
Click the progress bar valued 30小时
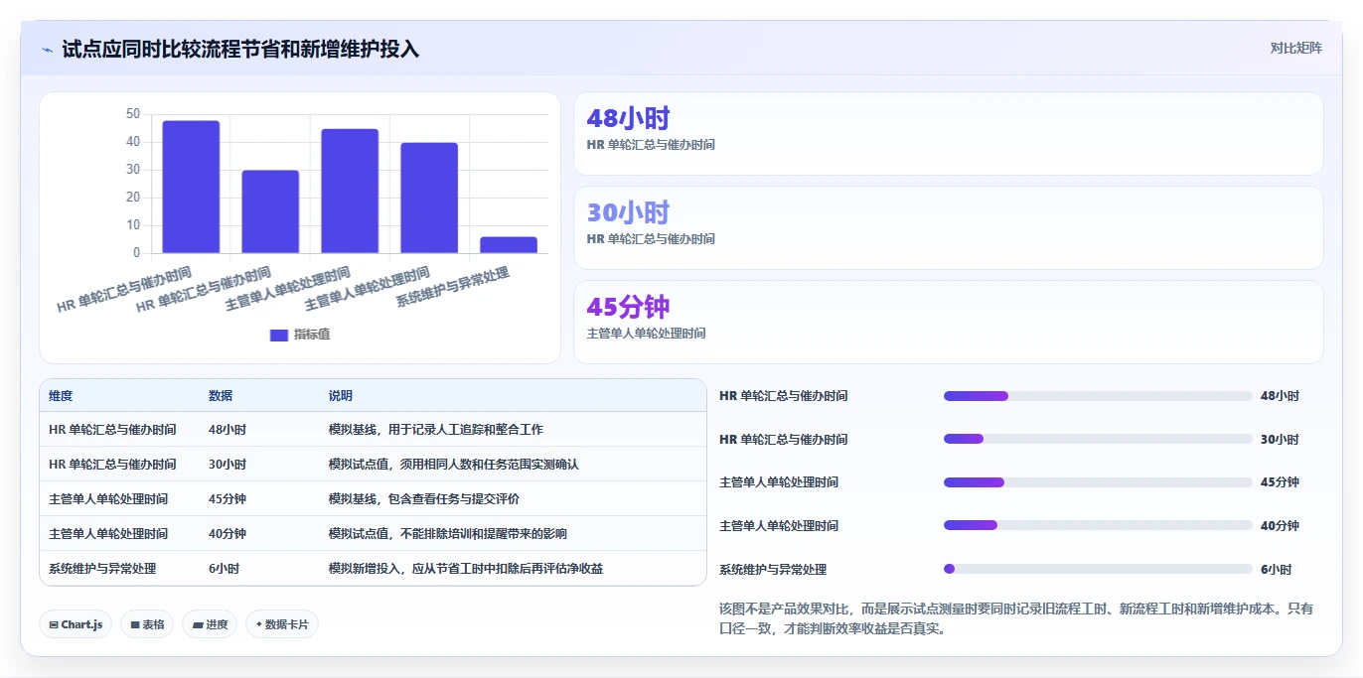point(1098,439)
